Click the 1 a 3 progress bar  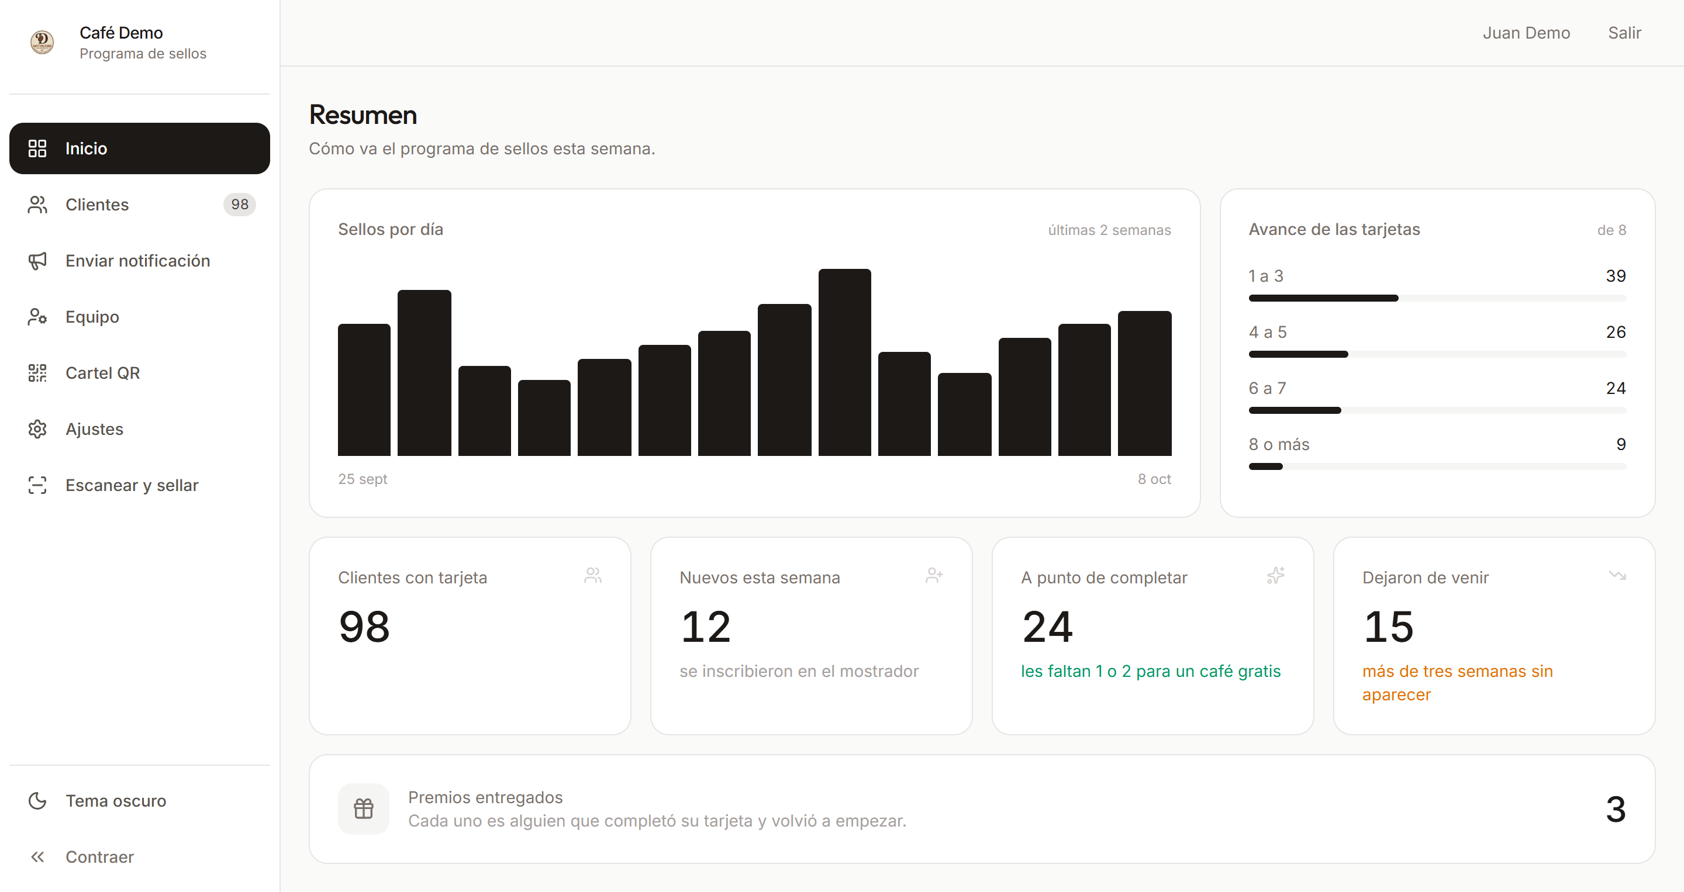click(x=1437, y=298)
